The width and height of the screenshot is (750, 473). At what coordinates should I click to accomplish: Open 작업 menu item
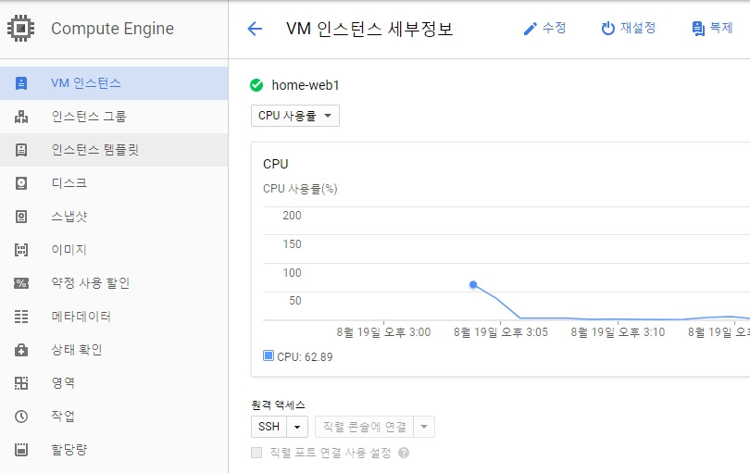114,417
